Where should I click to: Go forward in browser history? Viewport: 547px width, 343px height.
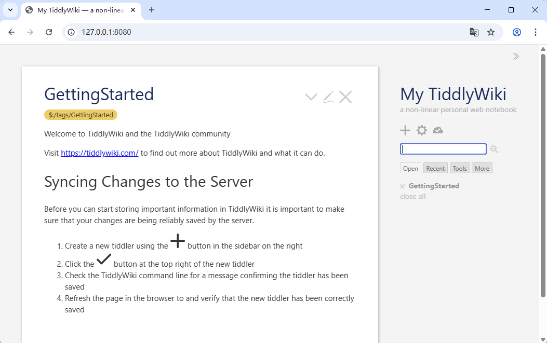(x=30, y=32)
